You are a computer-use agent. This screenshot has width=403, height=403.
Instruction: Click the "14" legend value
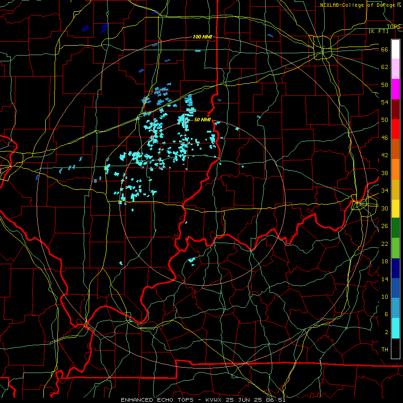point(385,279)
